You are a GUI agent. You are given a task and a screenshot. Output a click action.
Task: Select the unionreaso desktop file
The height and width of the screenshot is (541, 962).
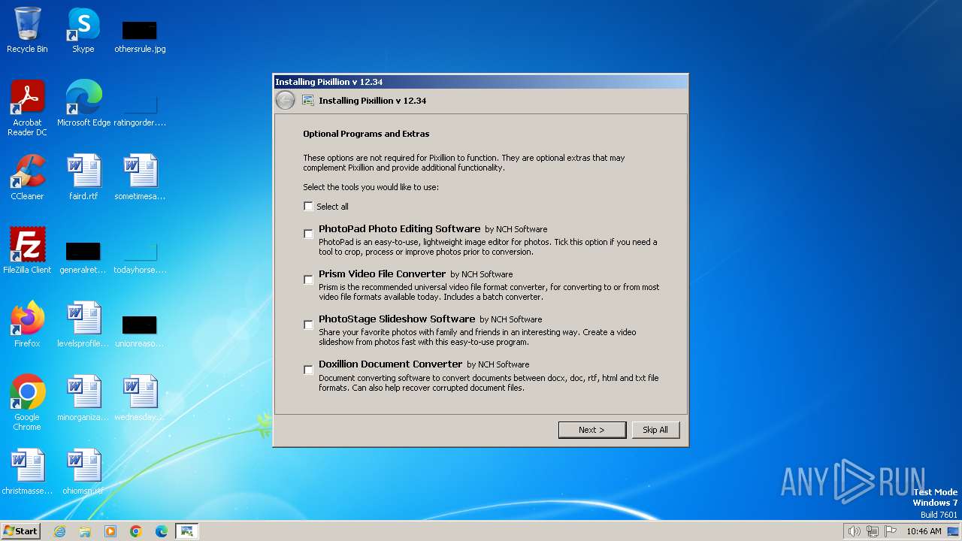click(140, 330)
